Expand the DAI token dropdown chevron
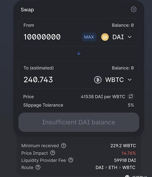Screen dimensions: 152x177 (x=130, y=37)
